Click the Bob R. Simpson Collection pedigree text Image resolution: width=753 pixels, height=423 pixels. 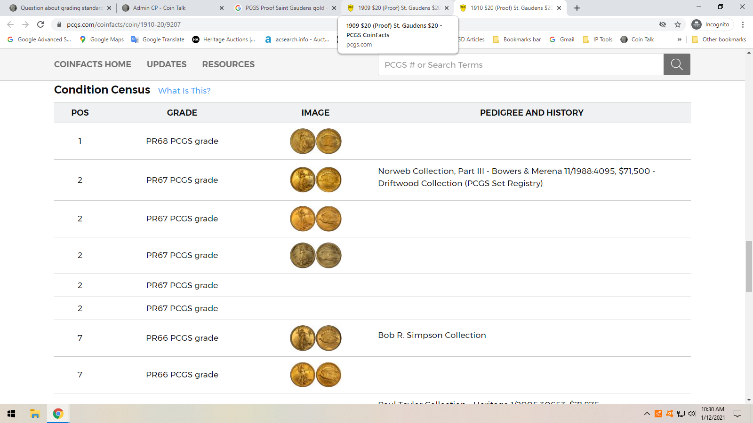432,335
